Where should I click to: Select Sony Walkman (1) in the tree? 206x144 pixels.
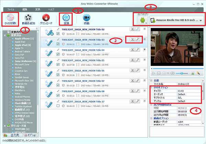[25, 61]
